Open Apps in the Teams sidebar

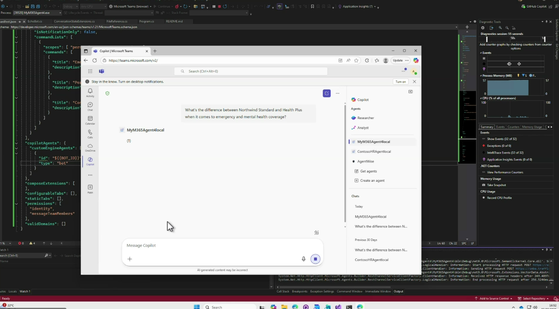(90, 189)
